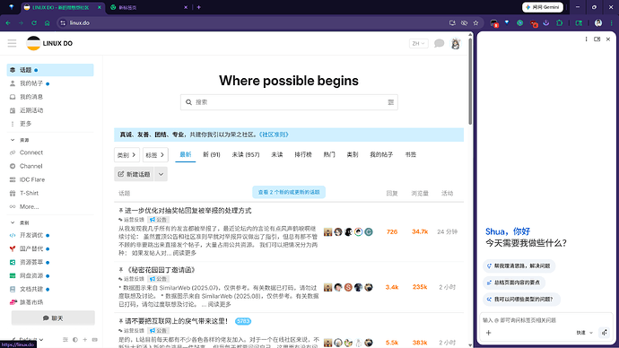Click the install app icon in address bar
This screenshot has width=619, height=348.
pos(452,23)
